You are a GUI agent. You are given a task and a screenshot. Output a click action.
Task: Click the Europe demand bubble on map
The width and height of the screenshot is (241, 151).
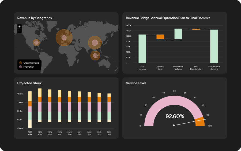point(64,38)
